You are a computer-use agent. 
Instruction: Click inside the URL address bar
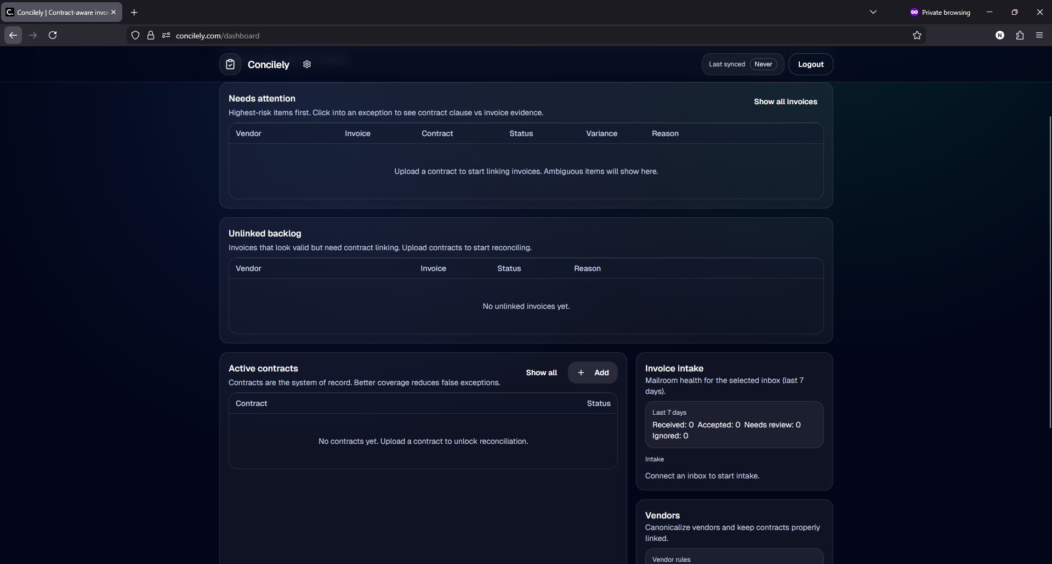click(384, 35)
